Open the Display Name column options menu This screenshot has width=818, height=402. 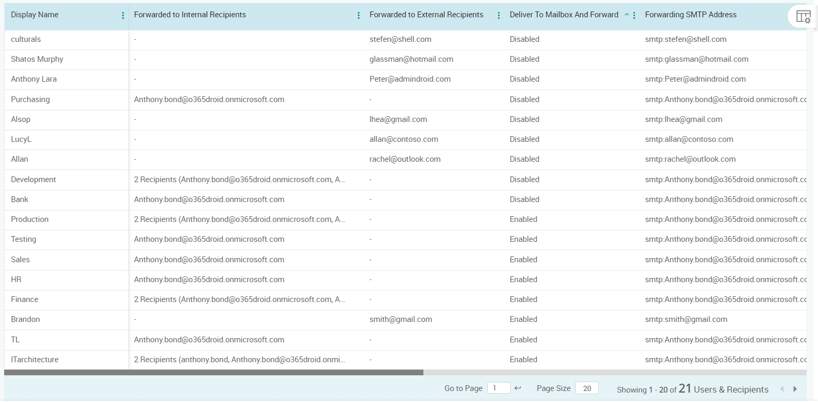[123, 16]
